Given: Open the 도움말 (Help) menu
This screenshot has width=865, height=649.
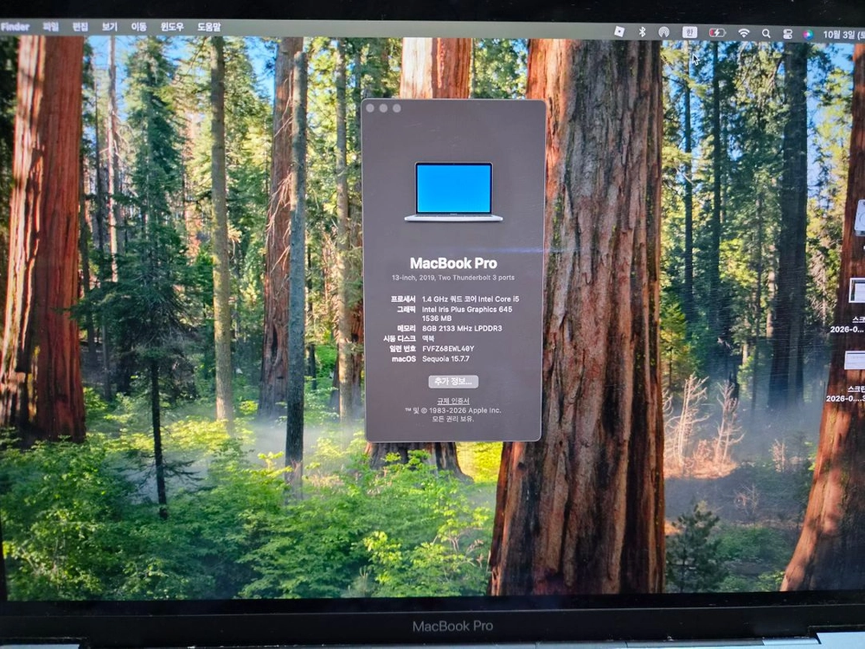Looking at the screenshot, I should [x=209, y=27].
